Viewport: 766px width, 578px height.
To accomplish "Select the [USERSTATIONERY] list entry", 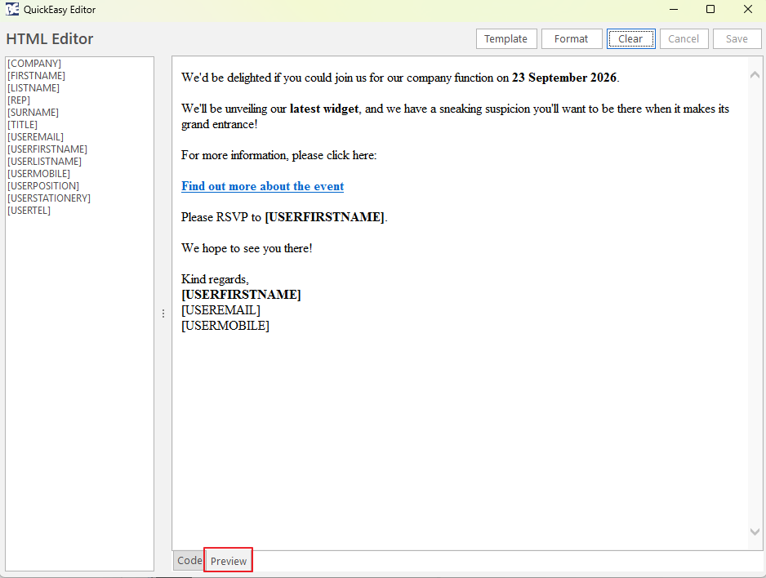I will (49, 198).
